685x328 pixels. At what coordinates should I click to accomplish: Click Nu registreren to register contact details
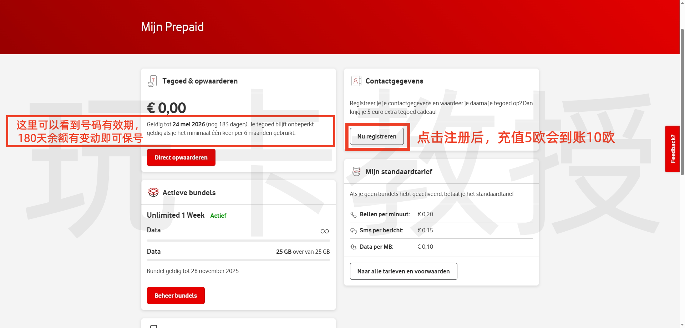[377, 136]
